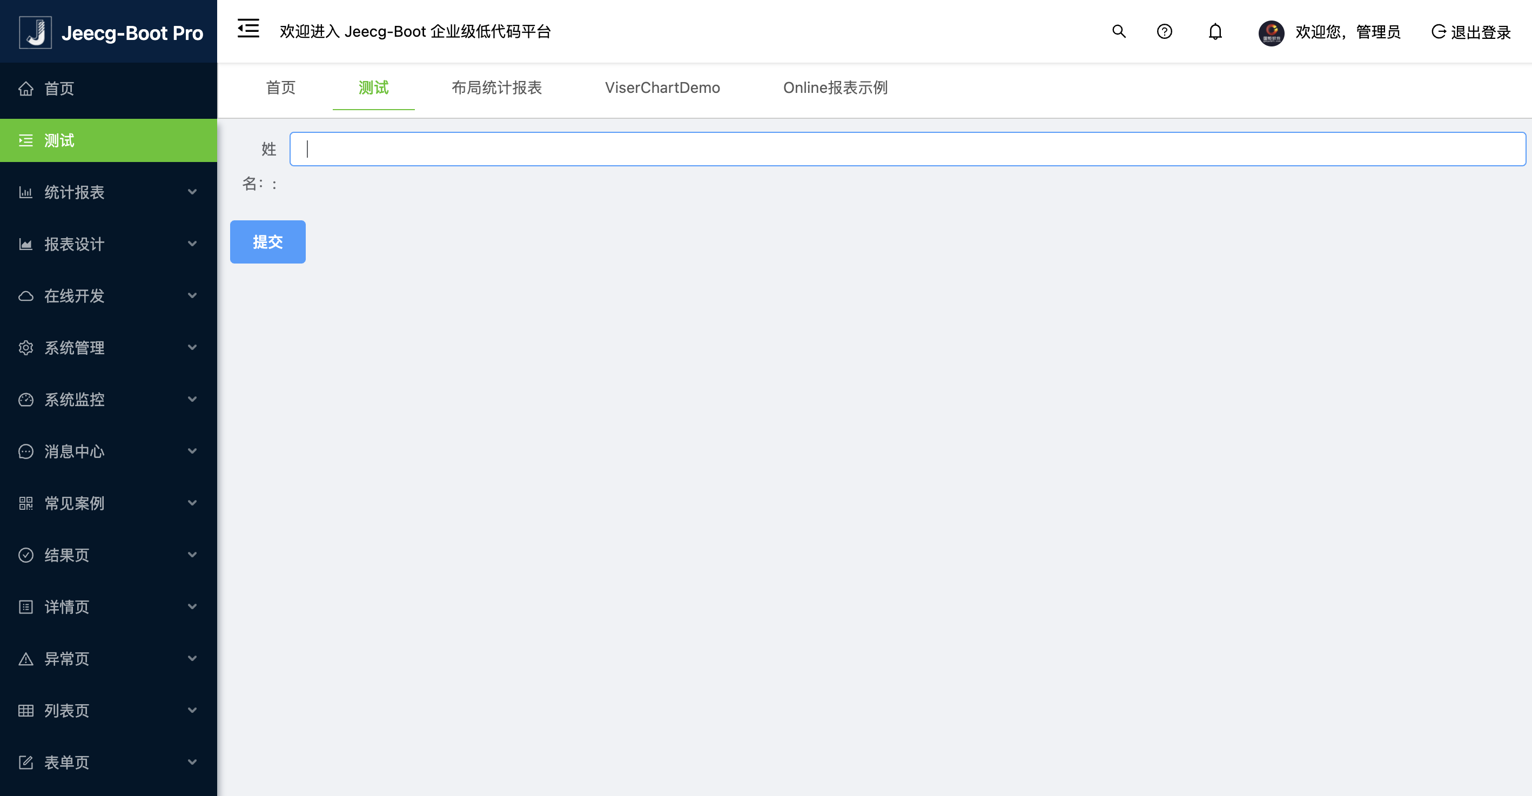The image size is (1532, 796).
Task: Switch to the ViserChartDemo tab
Action: click(662, 88)
